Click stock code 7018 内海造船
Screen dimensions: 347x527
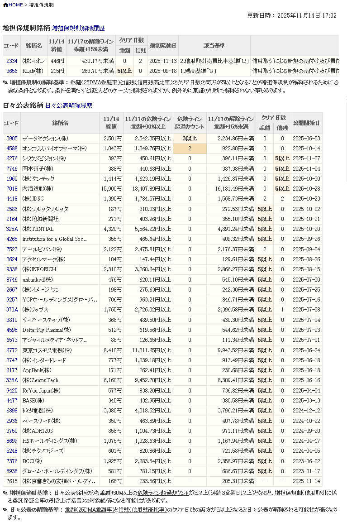click(x=12, y=189)
